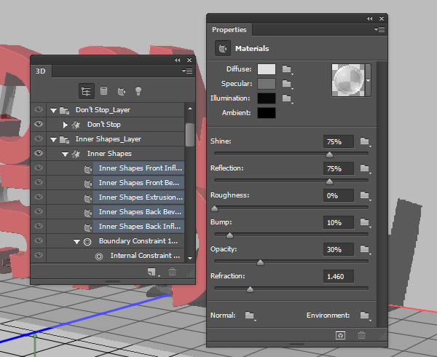Click Render icon in Properties panel
This screenshot has width=437, height=357.
(x=340, y=335)
